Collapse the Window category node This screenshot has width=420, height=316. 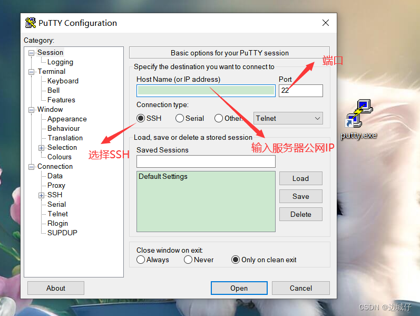click(31, 110)
